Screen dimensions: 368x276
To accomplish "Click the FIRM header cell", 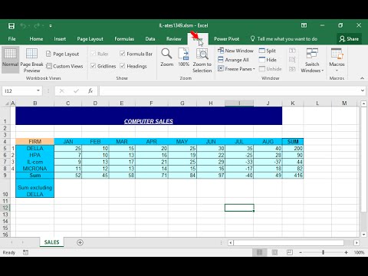I will coord(34,141).
